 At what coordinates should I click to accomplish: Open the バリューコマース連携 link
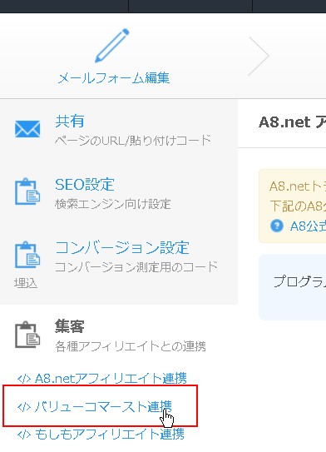click(103, 407)
